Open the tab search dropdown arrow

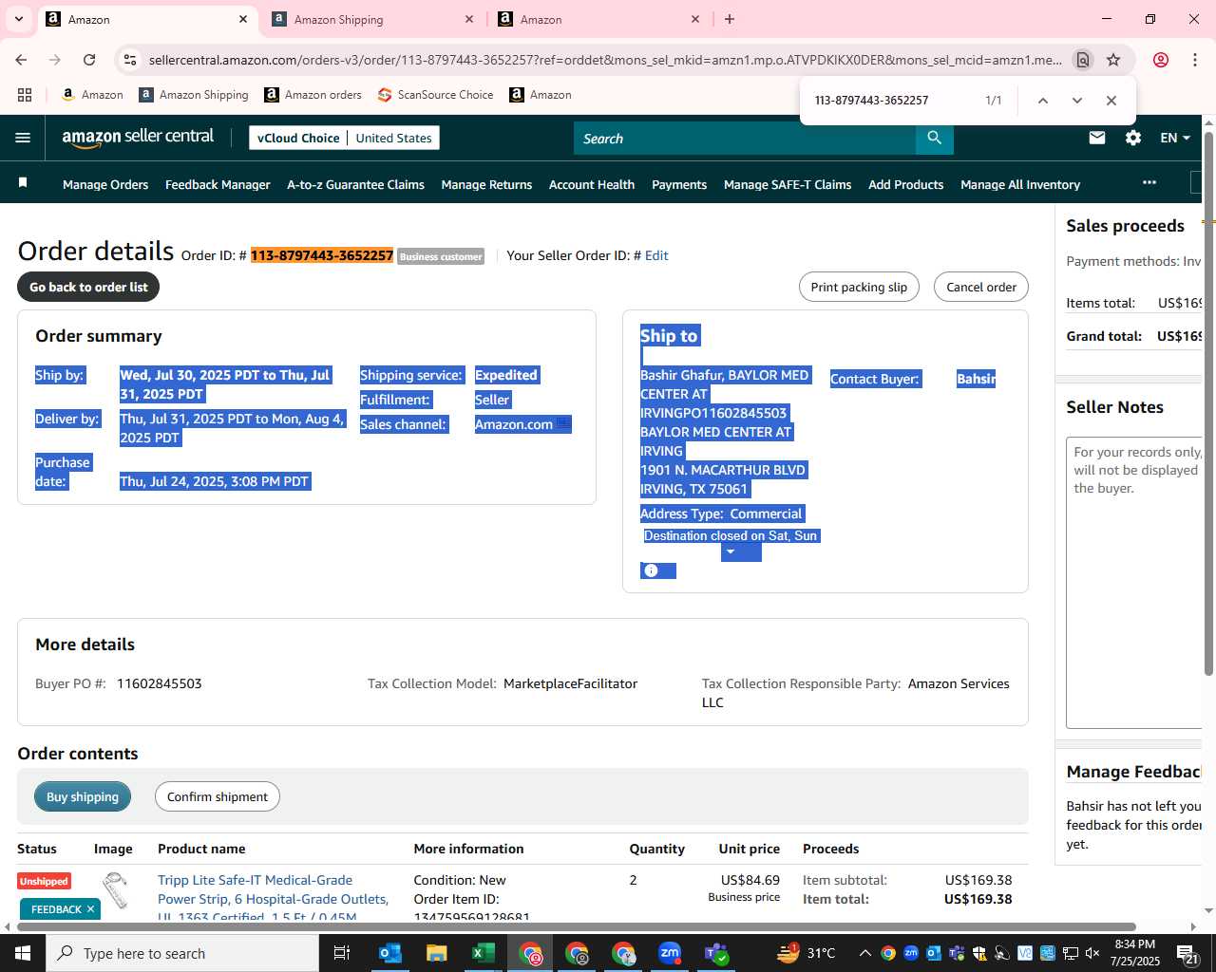click(19, 19)
